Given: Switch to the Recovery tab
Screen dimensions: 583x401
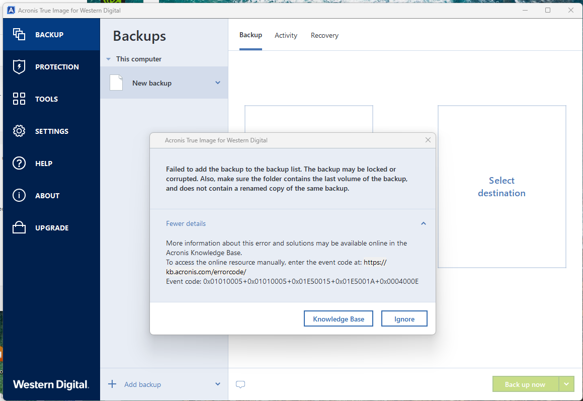Looking at the screenshot, I should click(x=324, y=35).
